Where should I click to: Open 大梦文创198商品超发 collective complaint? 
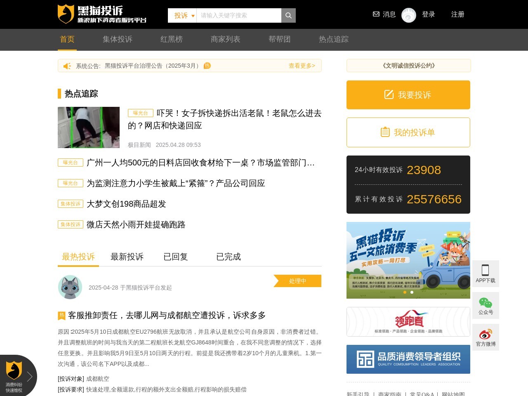point(126,204)
